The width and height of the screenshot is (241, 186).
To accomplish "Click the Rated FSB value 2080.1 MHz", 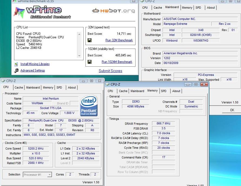I will [x=36, y=163].
